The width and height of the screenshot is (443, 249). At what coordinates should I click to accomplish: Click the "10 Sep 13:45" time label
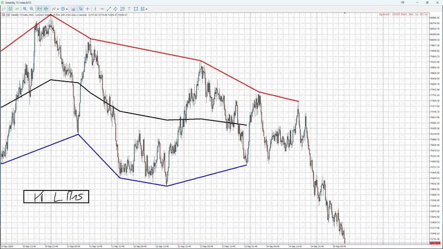29,246
